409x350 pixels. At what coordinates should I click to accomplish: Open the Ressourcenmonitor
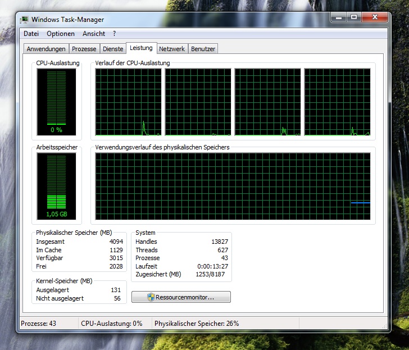click(181, 297)
